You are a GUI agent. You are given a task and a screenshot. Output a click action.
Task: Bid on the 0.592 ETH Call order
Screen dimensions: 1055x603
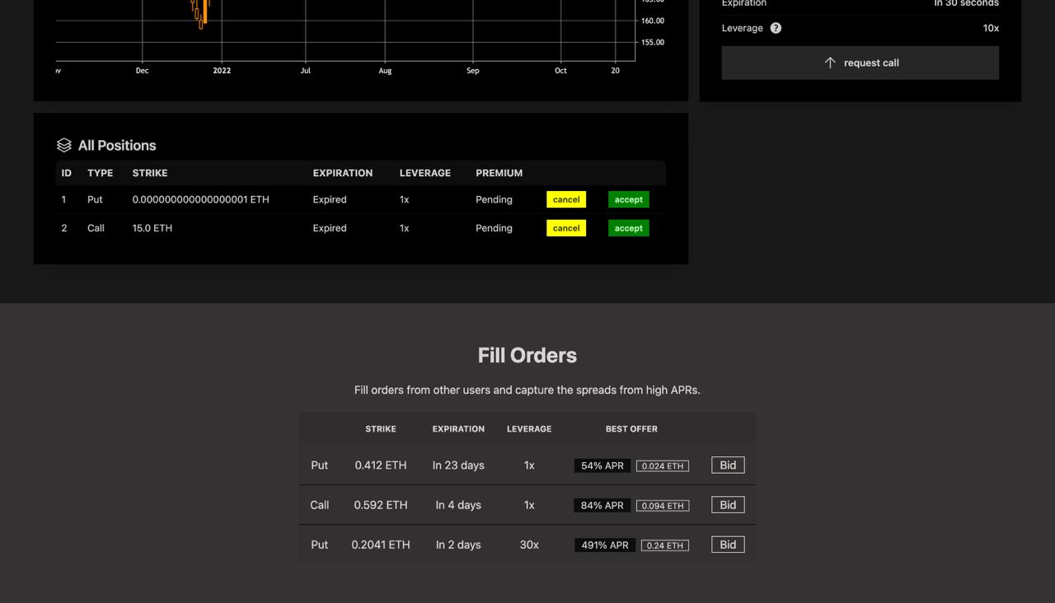(x=728, y=505)
